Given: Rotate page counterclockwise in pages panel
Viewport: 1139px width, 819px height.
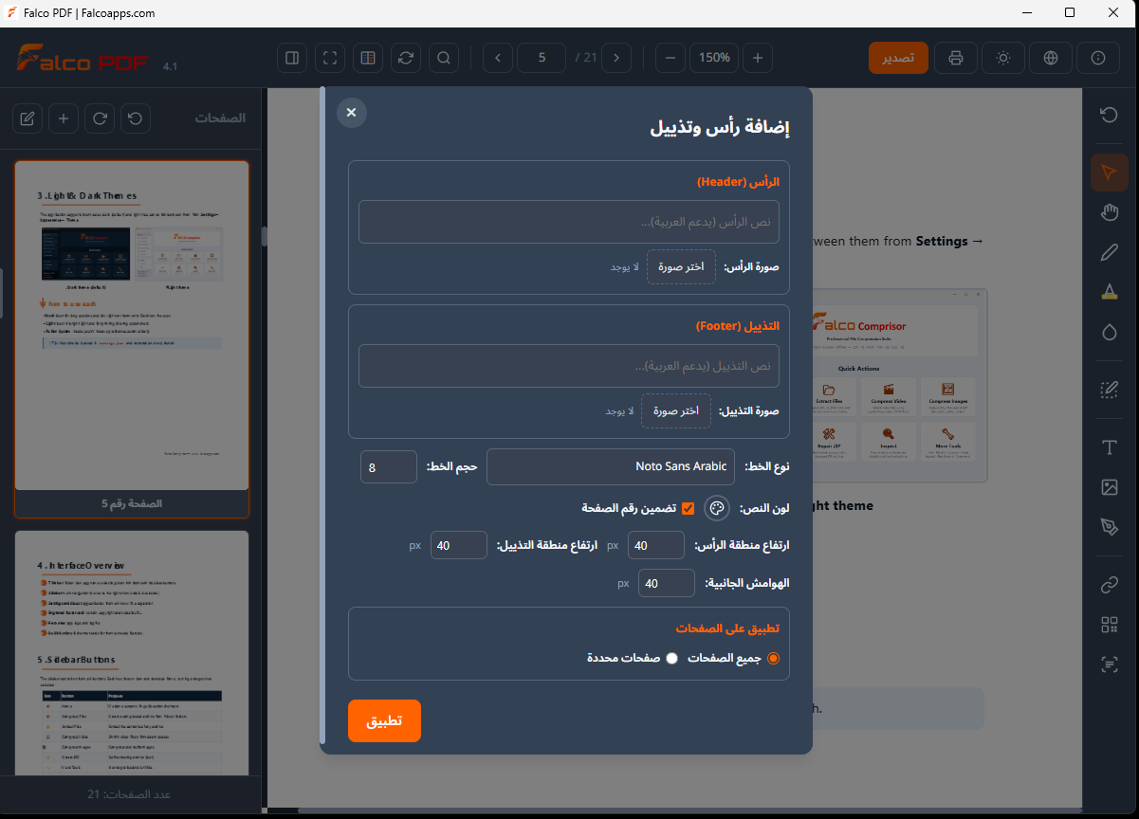Looking at the screenshot, I should (136, 118).
